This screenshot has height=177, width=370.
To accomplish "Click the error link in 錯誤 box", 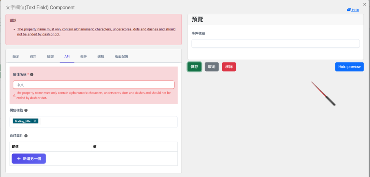I will 96,32.
